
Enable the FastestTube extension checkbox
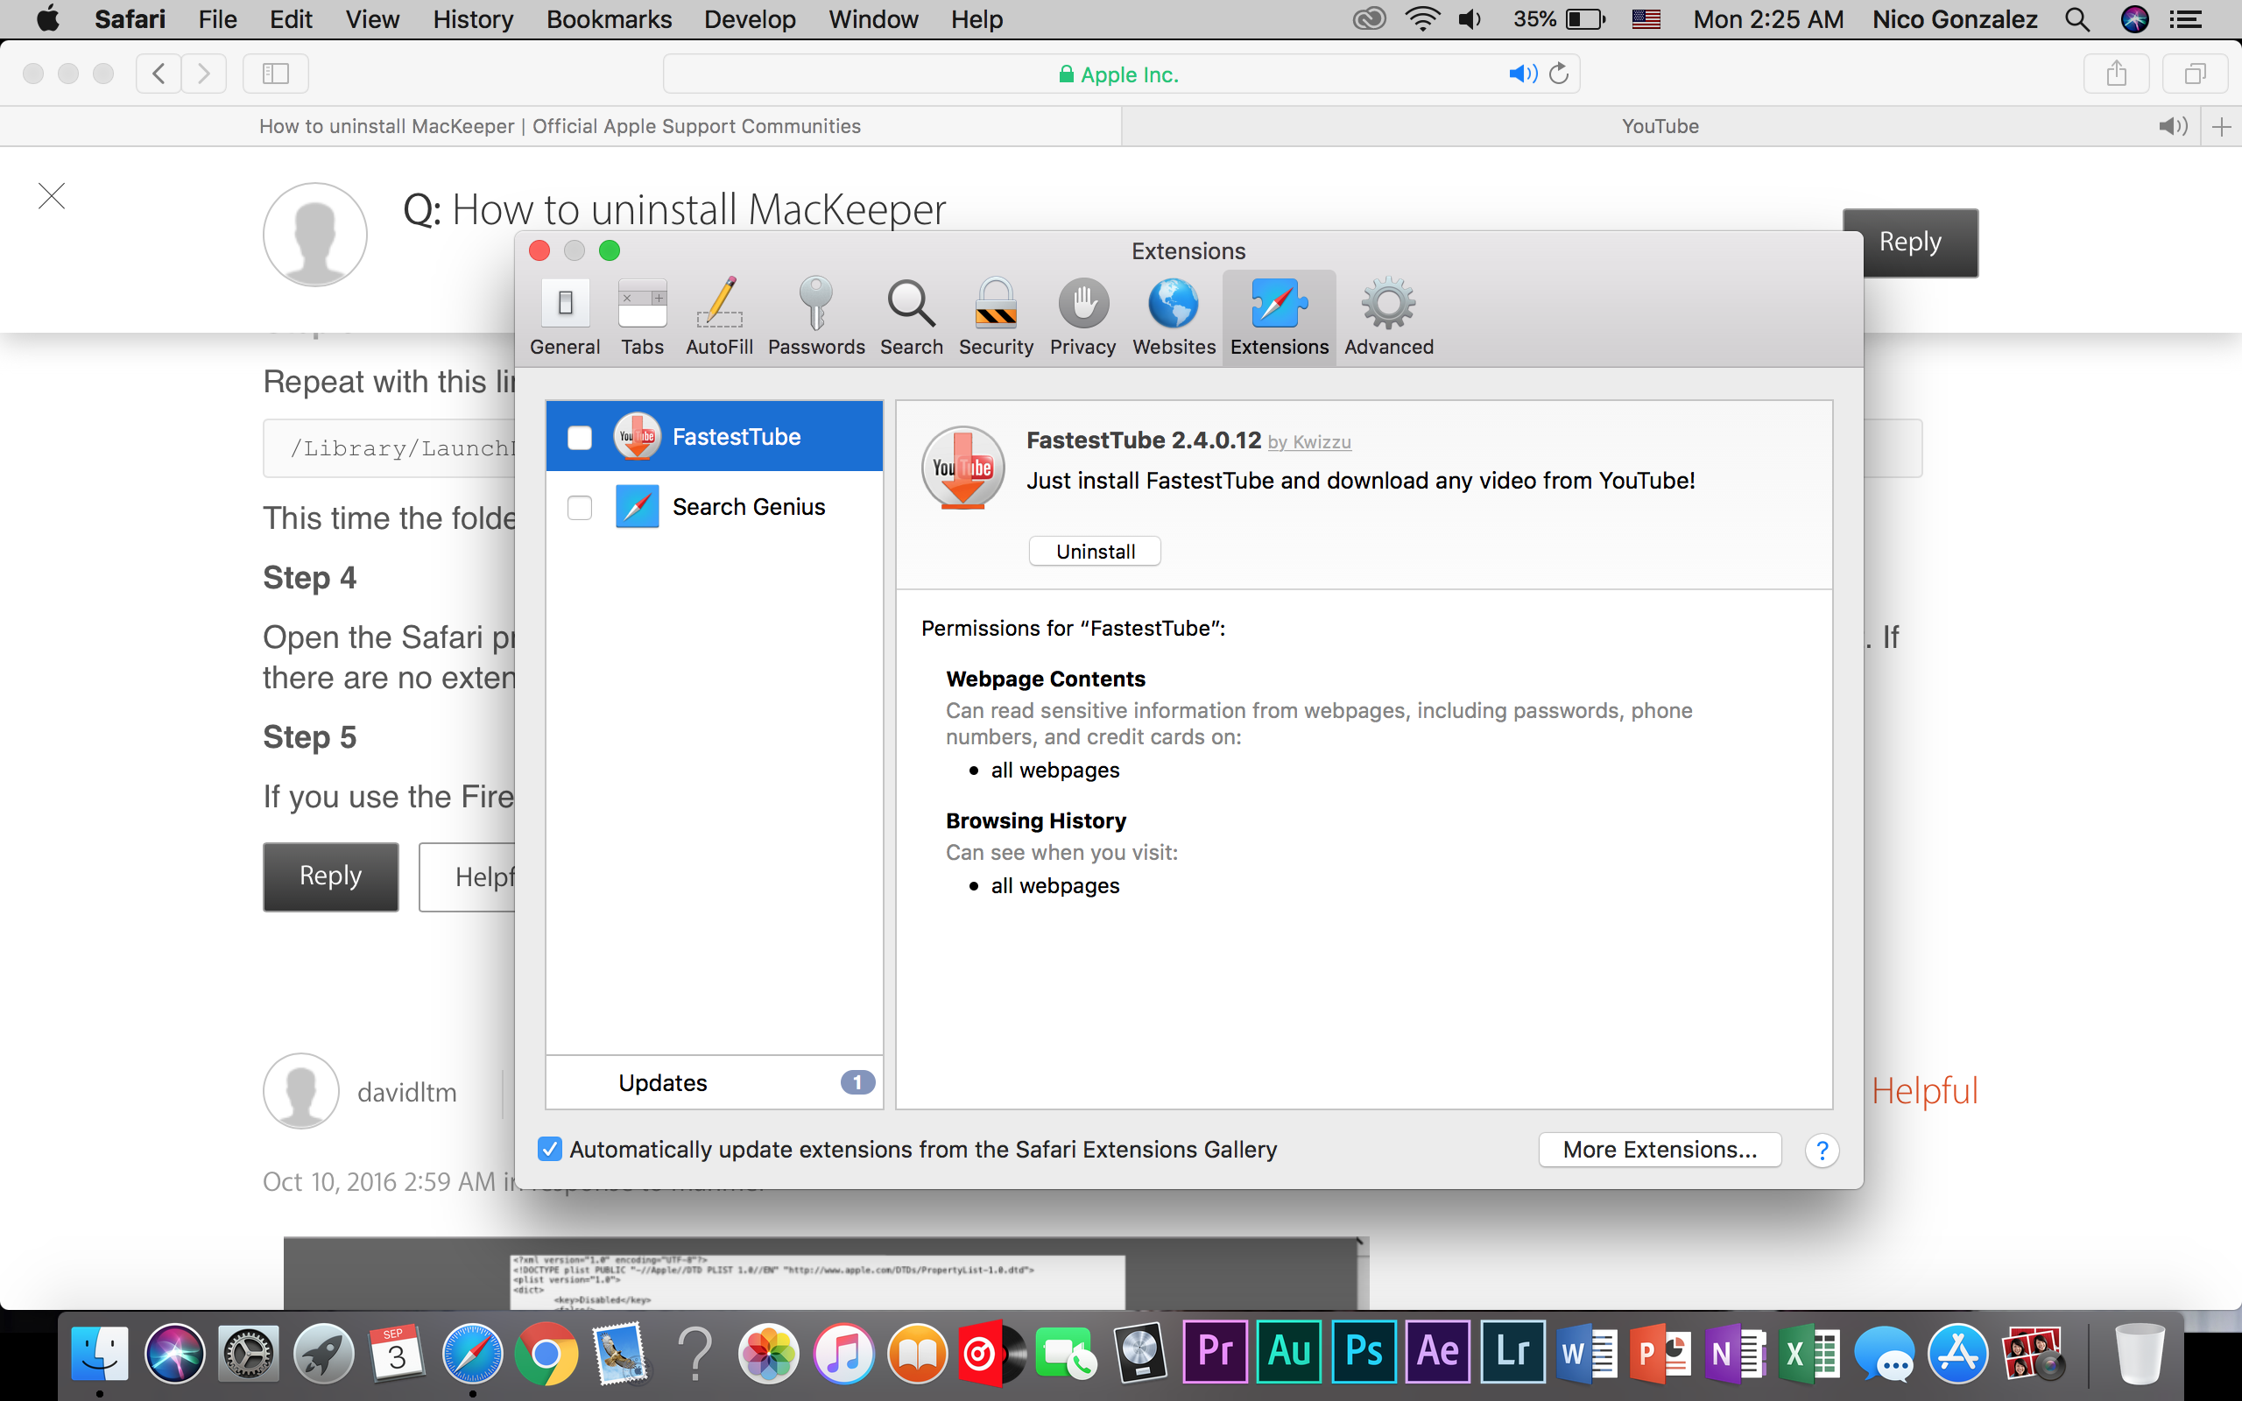coord(580,437)
